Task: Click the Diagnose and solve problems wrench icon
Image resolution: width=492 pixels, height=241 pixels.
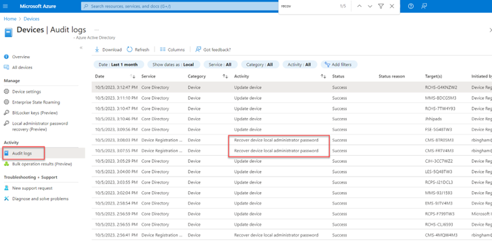Action: pos(6,199)
